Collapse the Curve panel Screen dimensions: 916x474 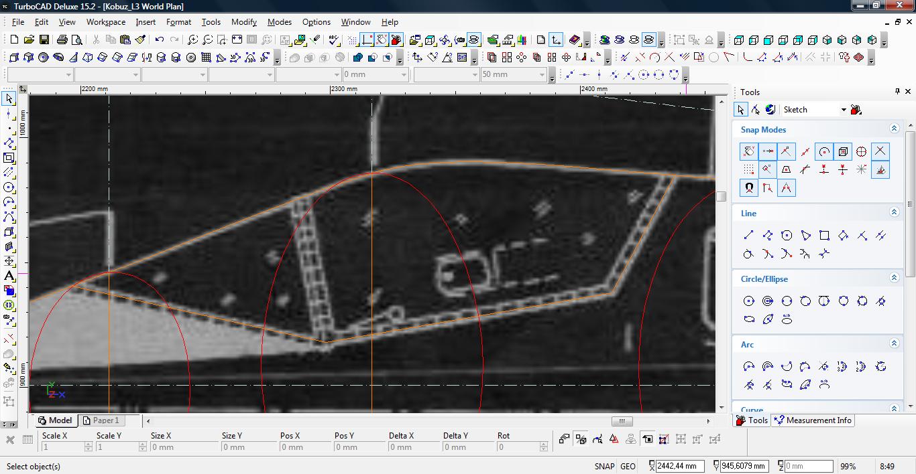click(x=894, y=408)
